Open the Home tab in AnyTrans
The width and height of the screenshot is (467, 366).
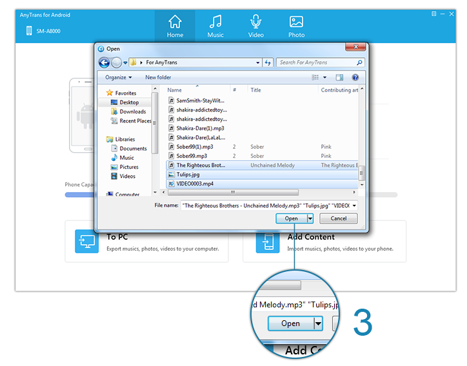tap(175, 26)
